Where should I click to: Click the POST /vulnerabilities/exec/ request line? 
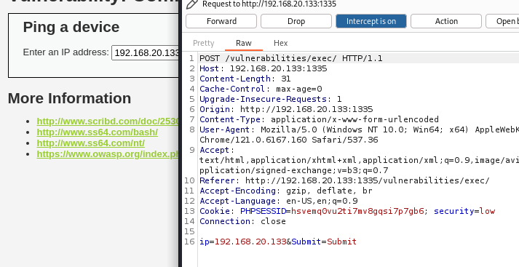point(291,58)
